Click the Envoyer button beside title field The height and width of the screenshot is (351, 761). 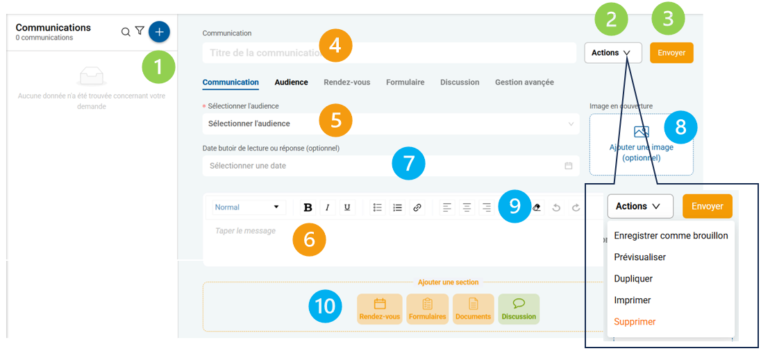pos(671,53)
